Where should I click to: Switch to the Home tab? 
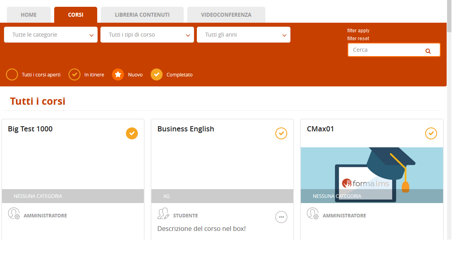click(x=29, y=15)
